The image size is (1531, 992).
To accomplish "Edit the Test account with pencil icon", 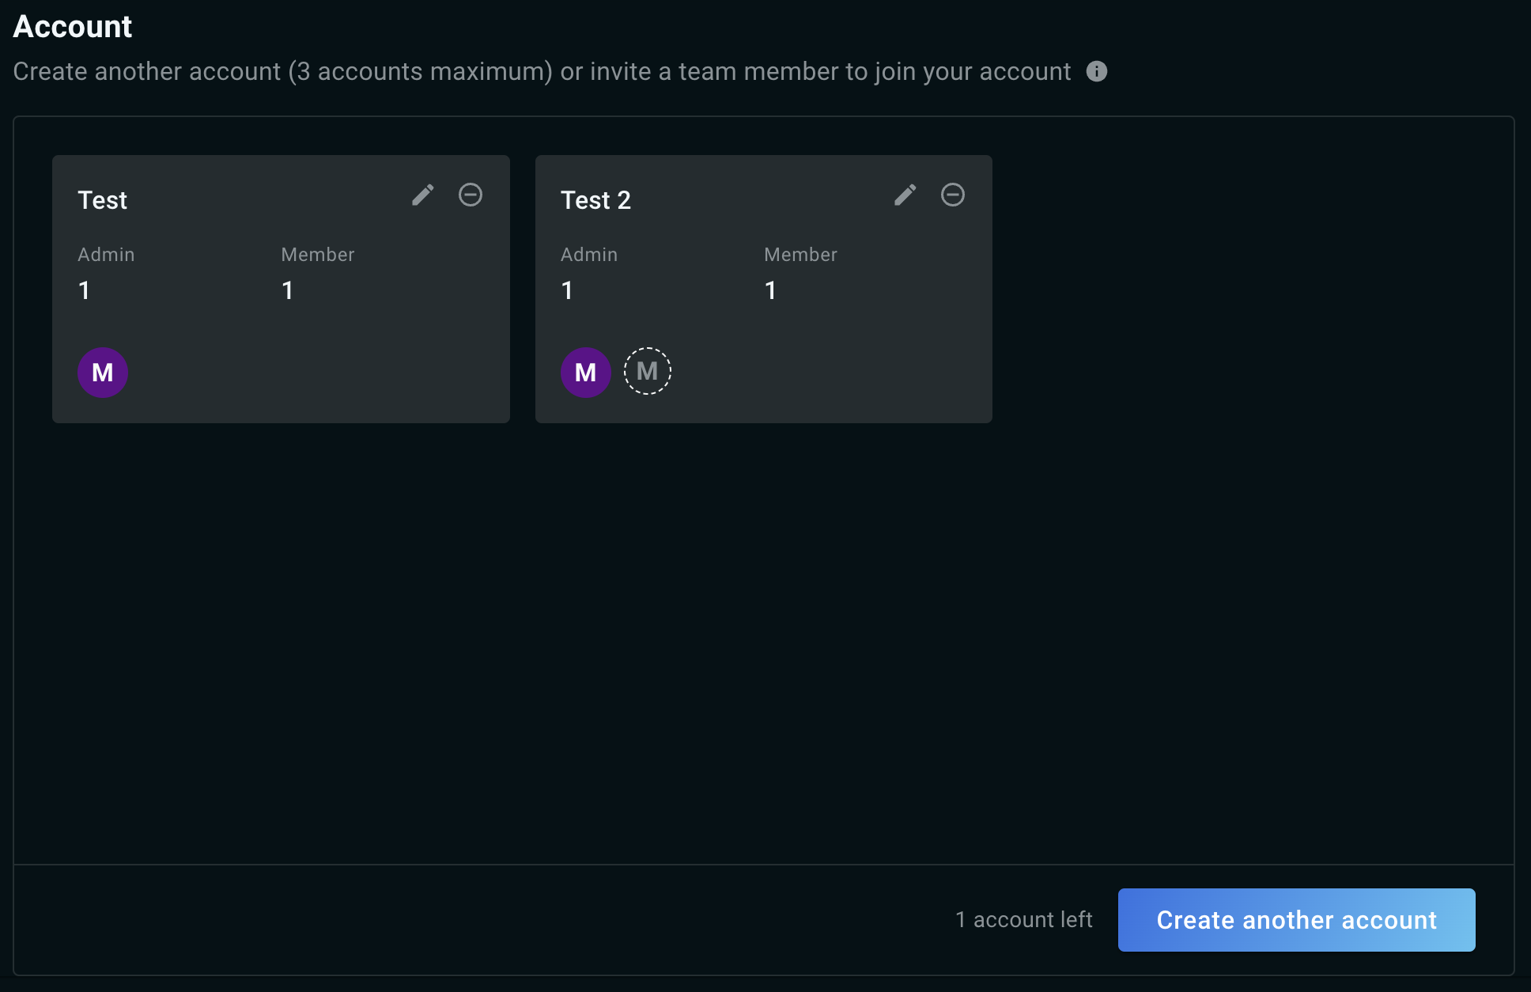I will [x=423, y=195].
